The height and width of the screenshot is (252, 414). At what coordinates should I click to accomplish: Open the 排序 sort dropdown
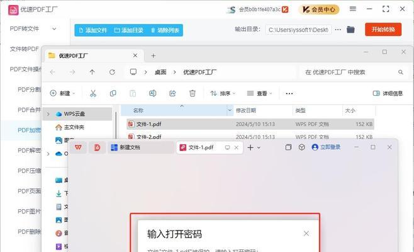point(223,93)
